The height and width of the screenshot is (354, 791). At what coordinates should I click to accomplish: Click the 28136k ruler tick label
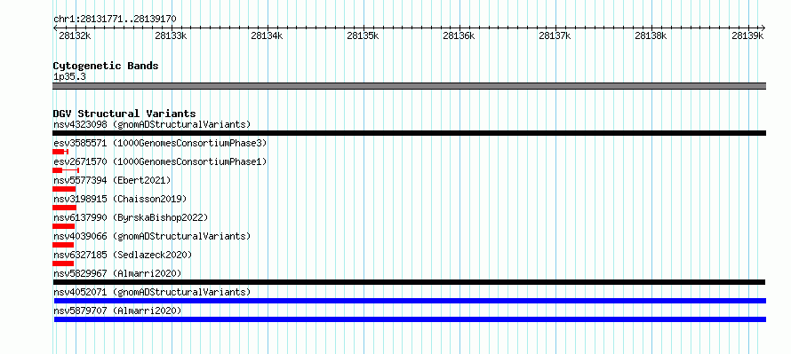459,35
